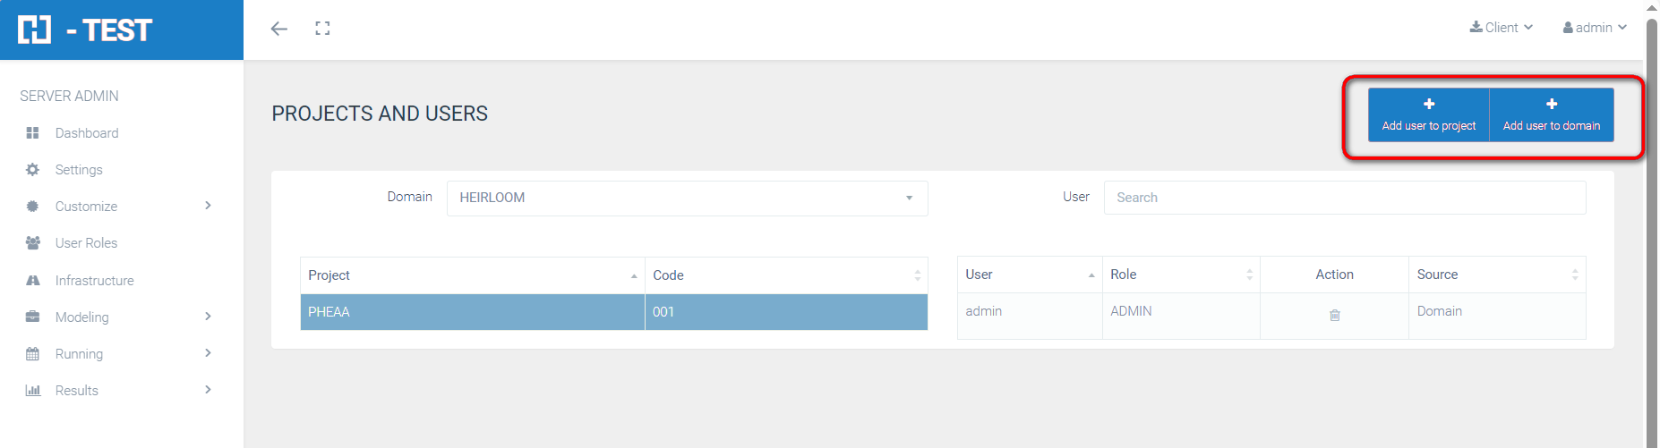Viewport: 1660px width, 448px height.
Task: Delete admin user with trash icon
Action: 1334,315
